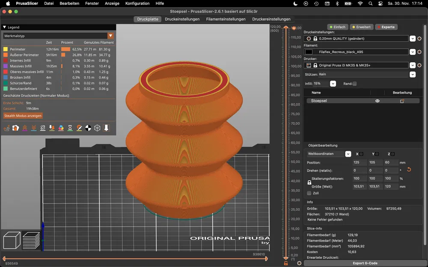The image size is (428, 267).
Task: Toggle the center of gravity marker icon
Action: point(88,128)
